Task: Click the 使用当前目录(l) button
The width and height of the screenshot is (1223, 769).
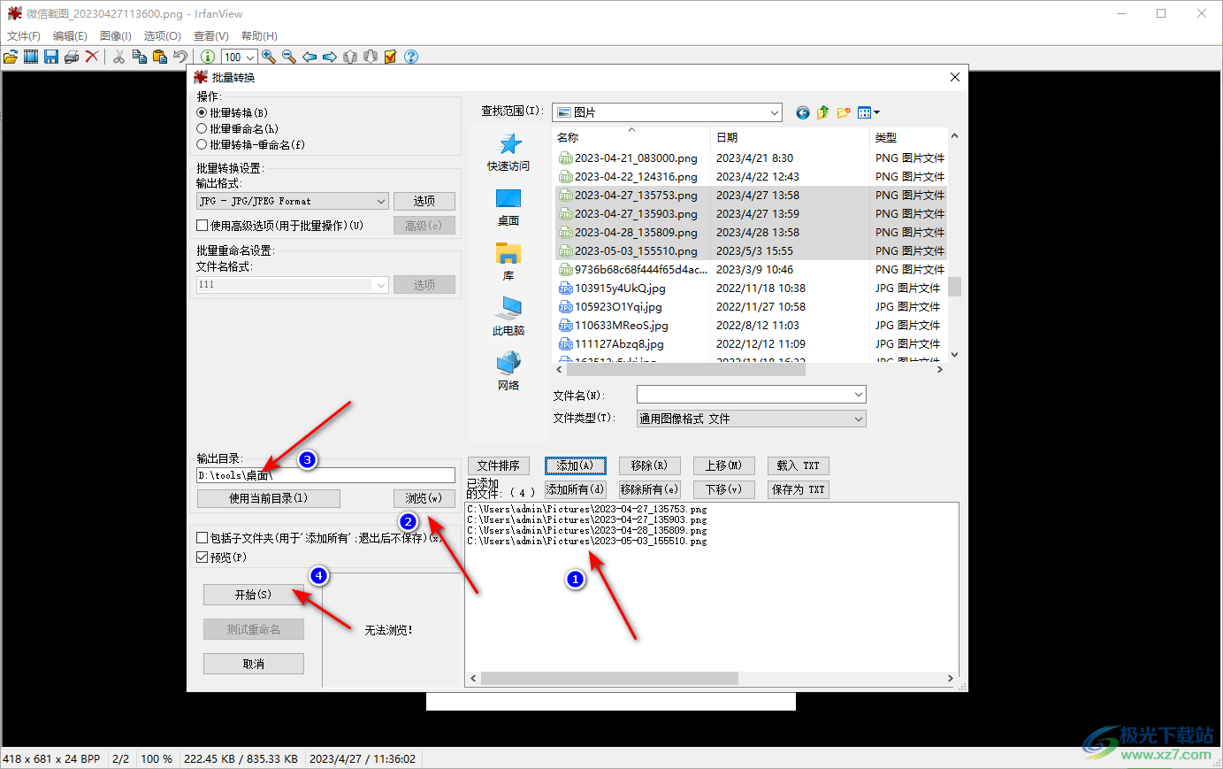Action: tap(268, 498)
